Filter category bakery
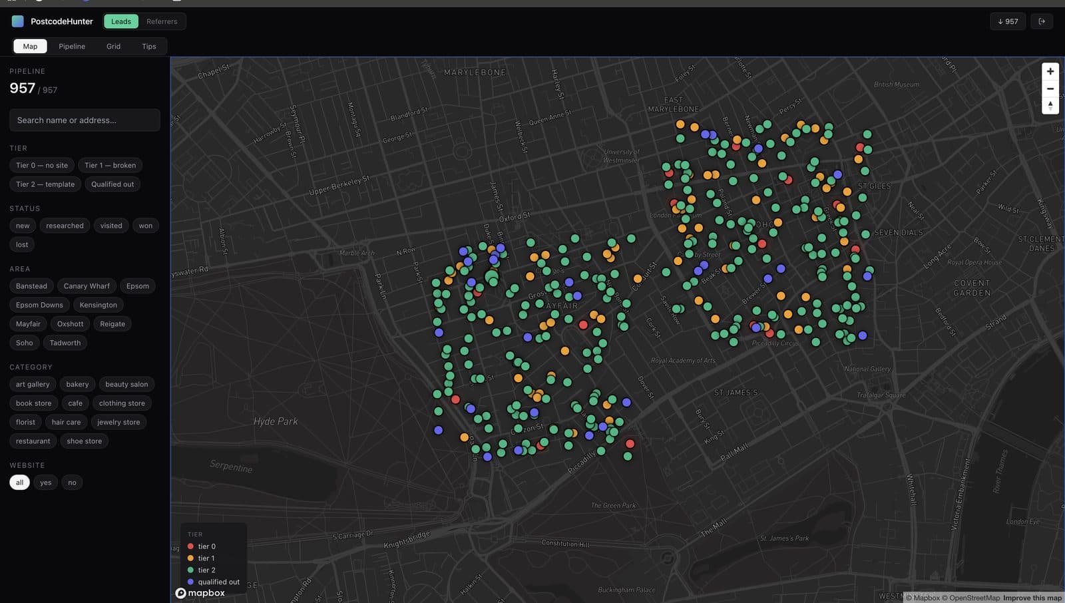The width and height of the screenshot is (1065, 603). pyautogui.click(x=77, y=384)
